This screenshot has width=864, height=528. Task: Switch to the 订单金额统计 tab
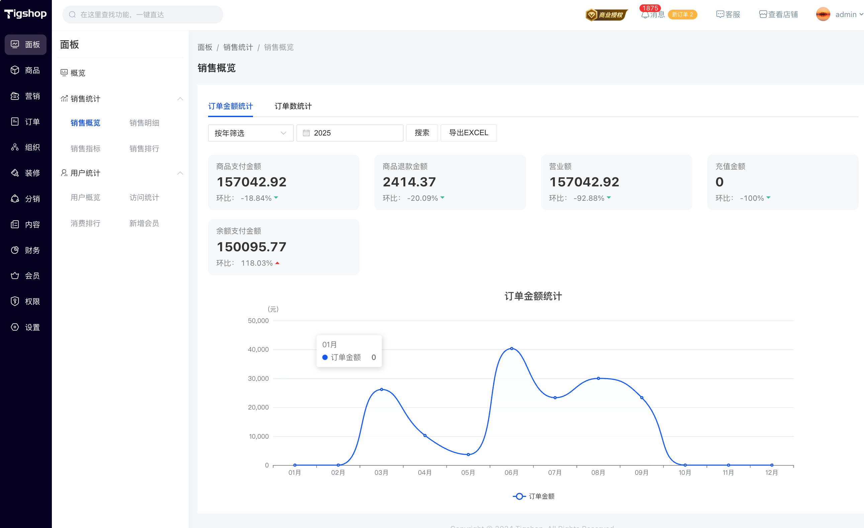pyautogui.click(x=230, y=106)
